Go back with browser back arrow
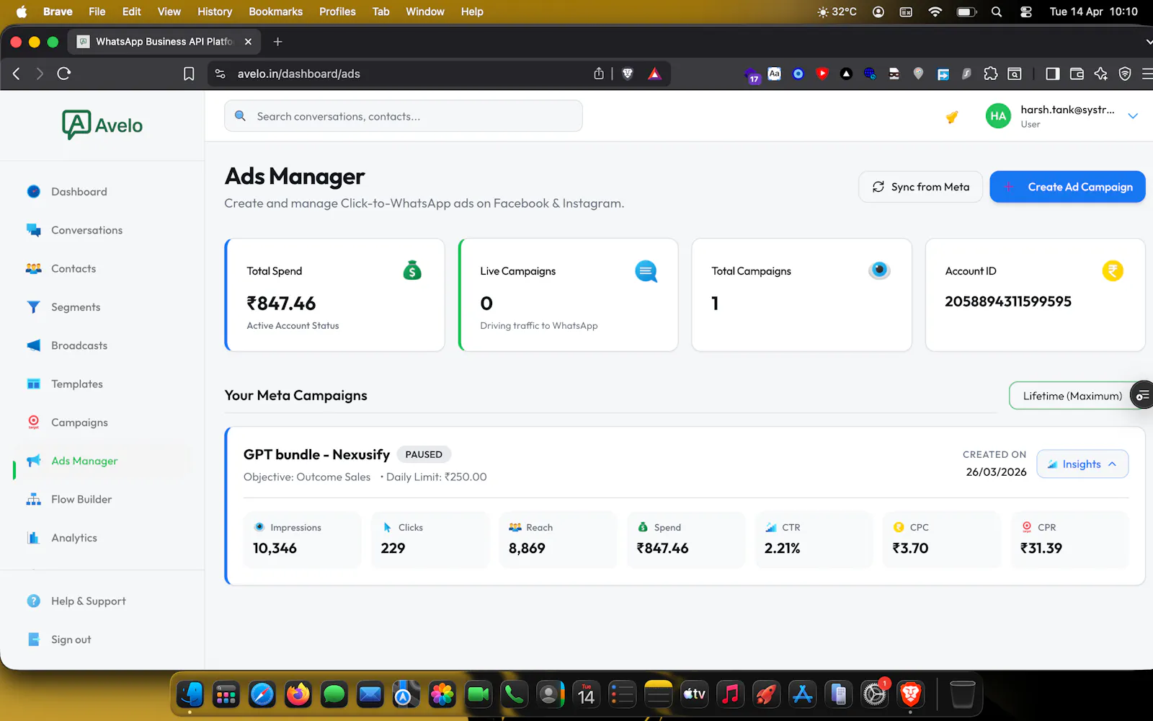 click(x=17, y=74)
